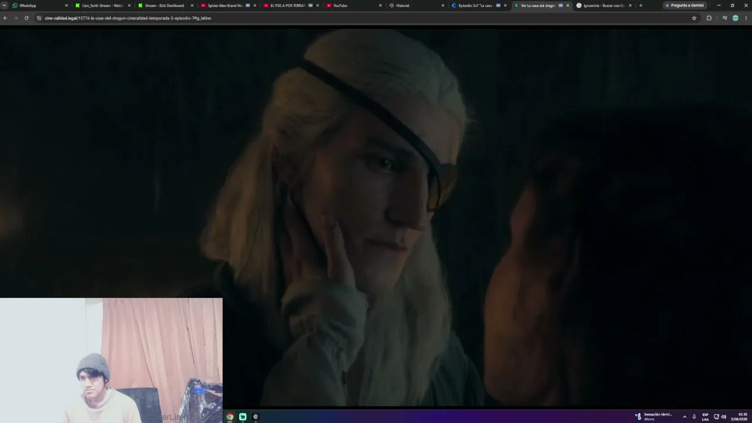
Task: Switch to the ignominia Google search tab
Action: click(605, 5)
